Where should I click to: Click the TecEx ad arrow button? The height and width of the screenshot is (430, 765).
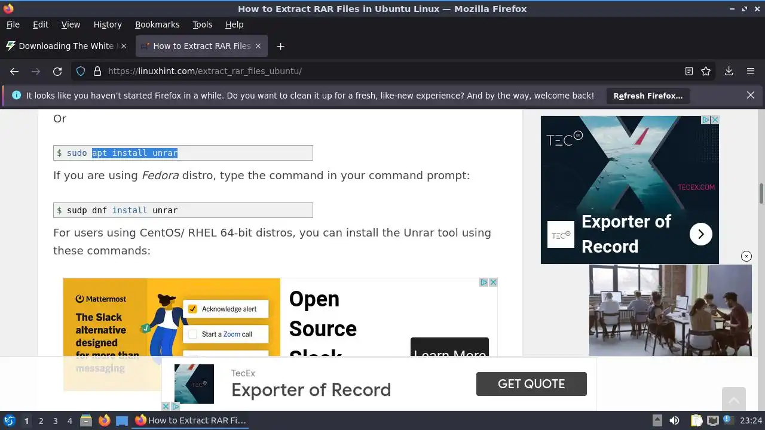pos(701,234)
